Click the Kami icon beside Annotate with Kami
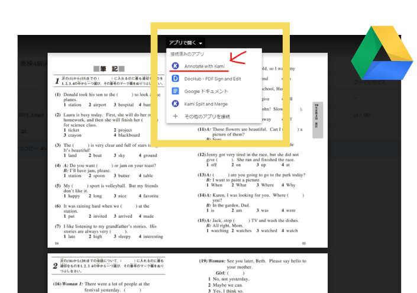 point(175,66)
